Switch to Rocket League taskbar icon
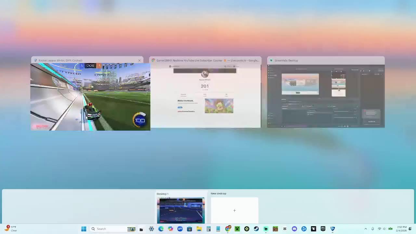This screenshot has width=416, height=234. click(332, 229)
